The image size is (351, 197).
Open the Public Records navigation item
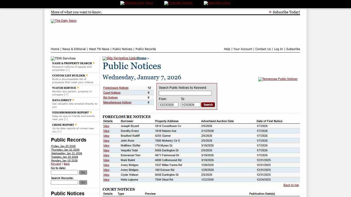click(x=146, y=49)
